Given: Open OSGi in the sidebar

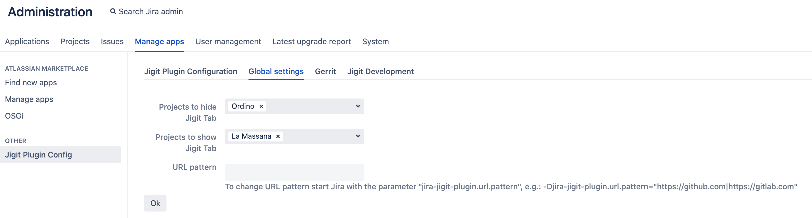Looking at the screenshot, I should pos(14,116).
